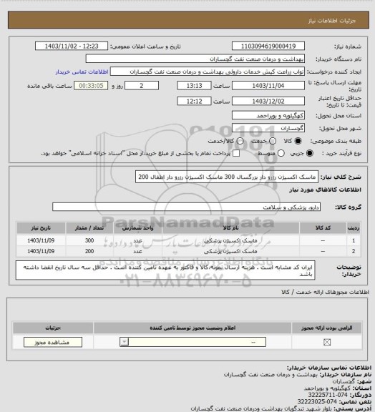This screenshot has height=412, width=375.
Task: Open the license status dropdown
Action: pos(193,342)
